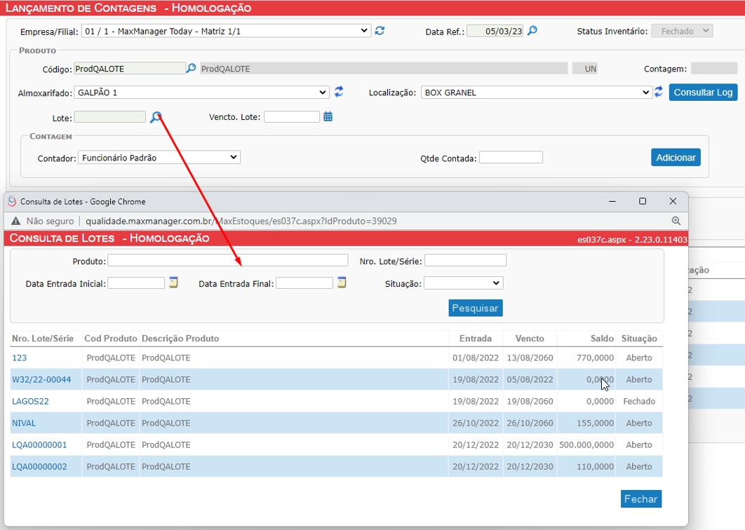Image resolution: width=745 pixels, height=530 pixels.
Task: Click the Qtde Contada input field
Action: 510,158
